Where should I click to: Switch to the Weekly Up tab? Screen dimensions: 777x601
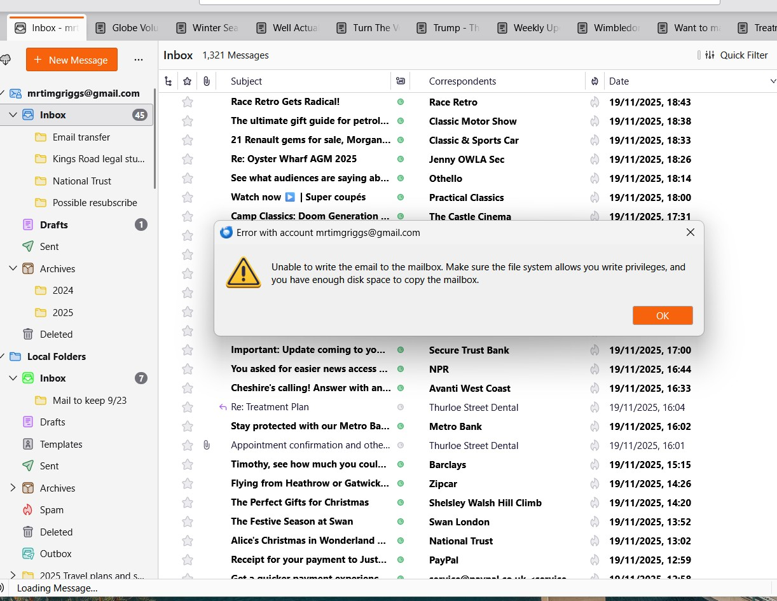(x=528, y=28)
